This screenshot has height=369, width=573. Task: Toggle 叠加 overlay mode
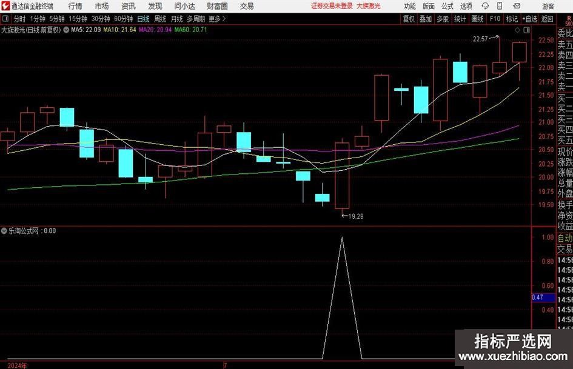click(426, 19)
